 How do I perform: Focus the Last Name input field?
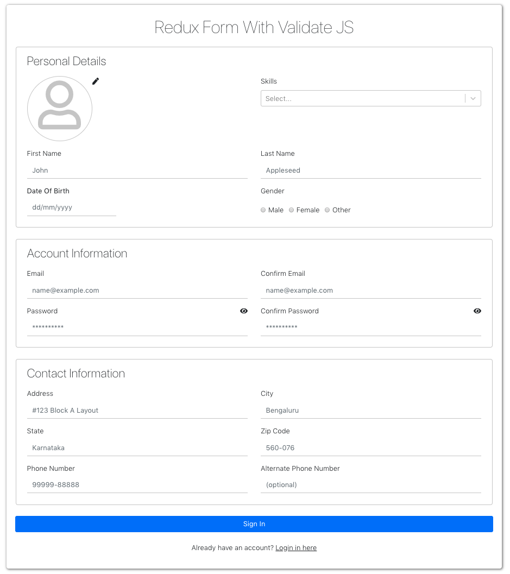pos(371,171)
